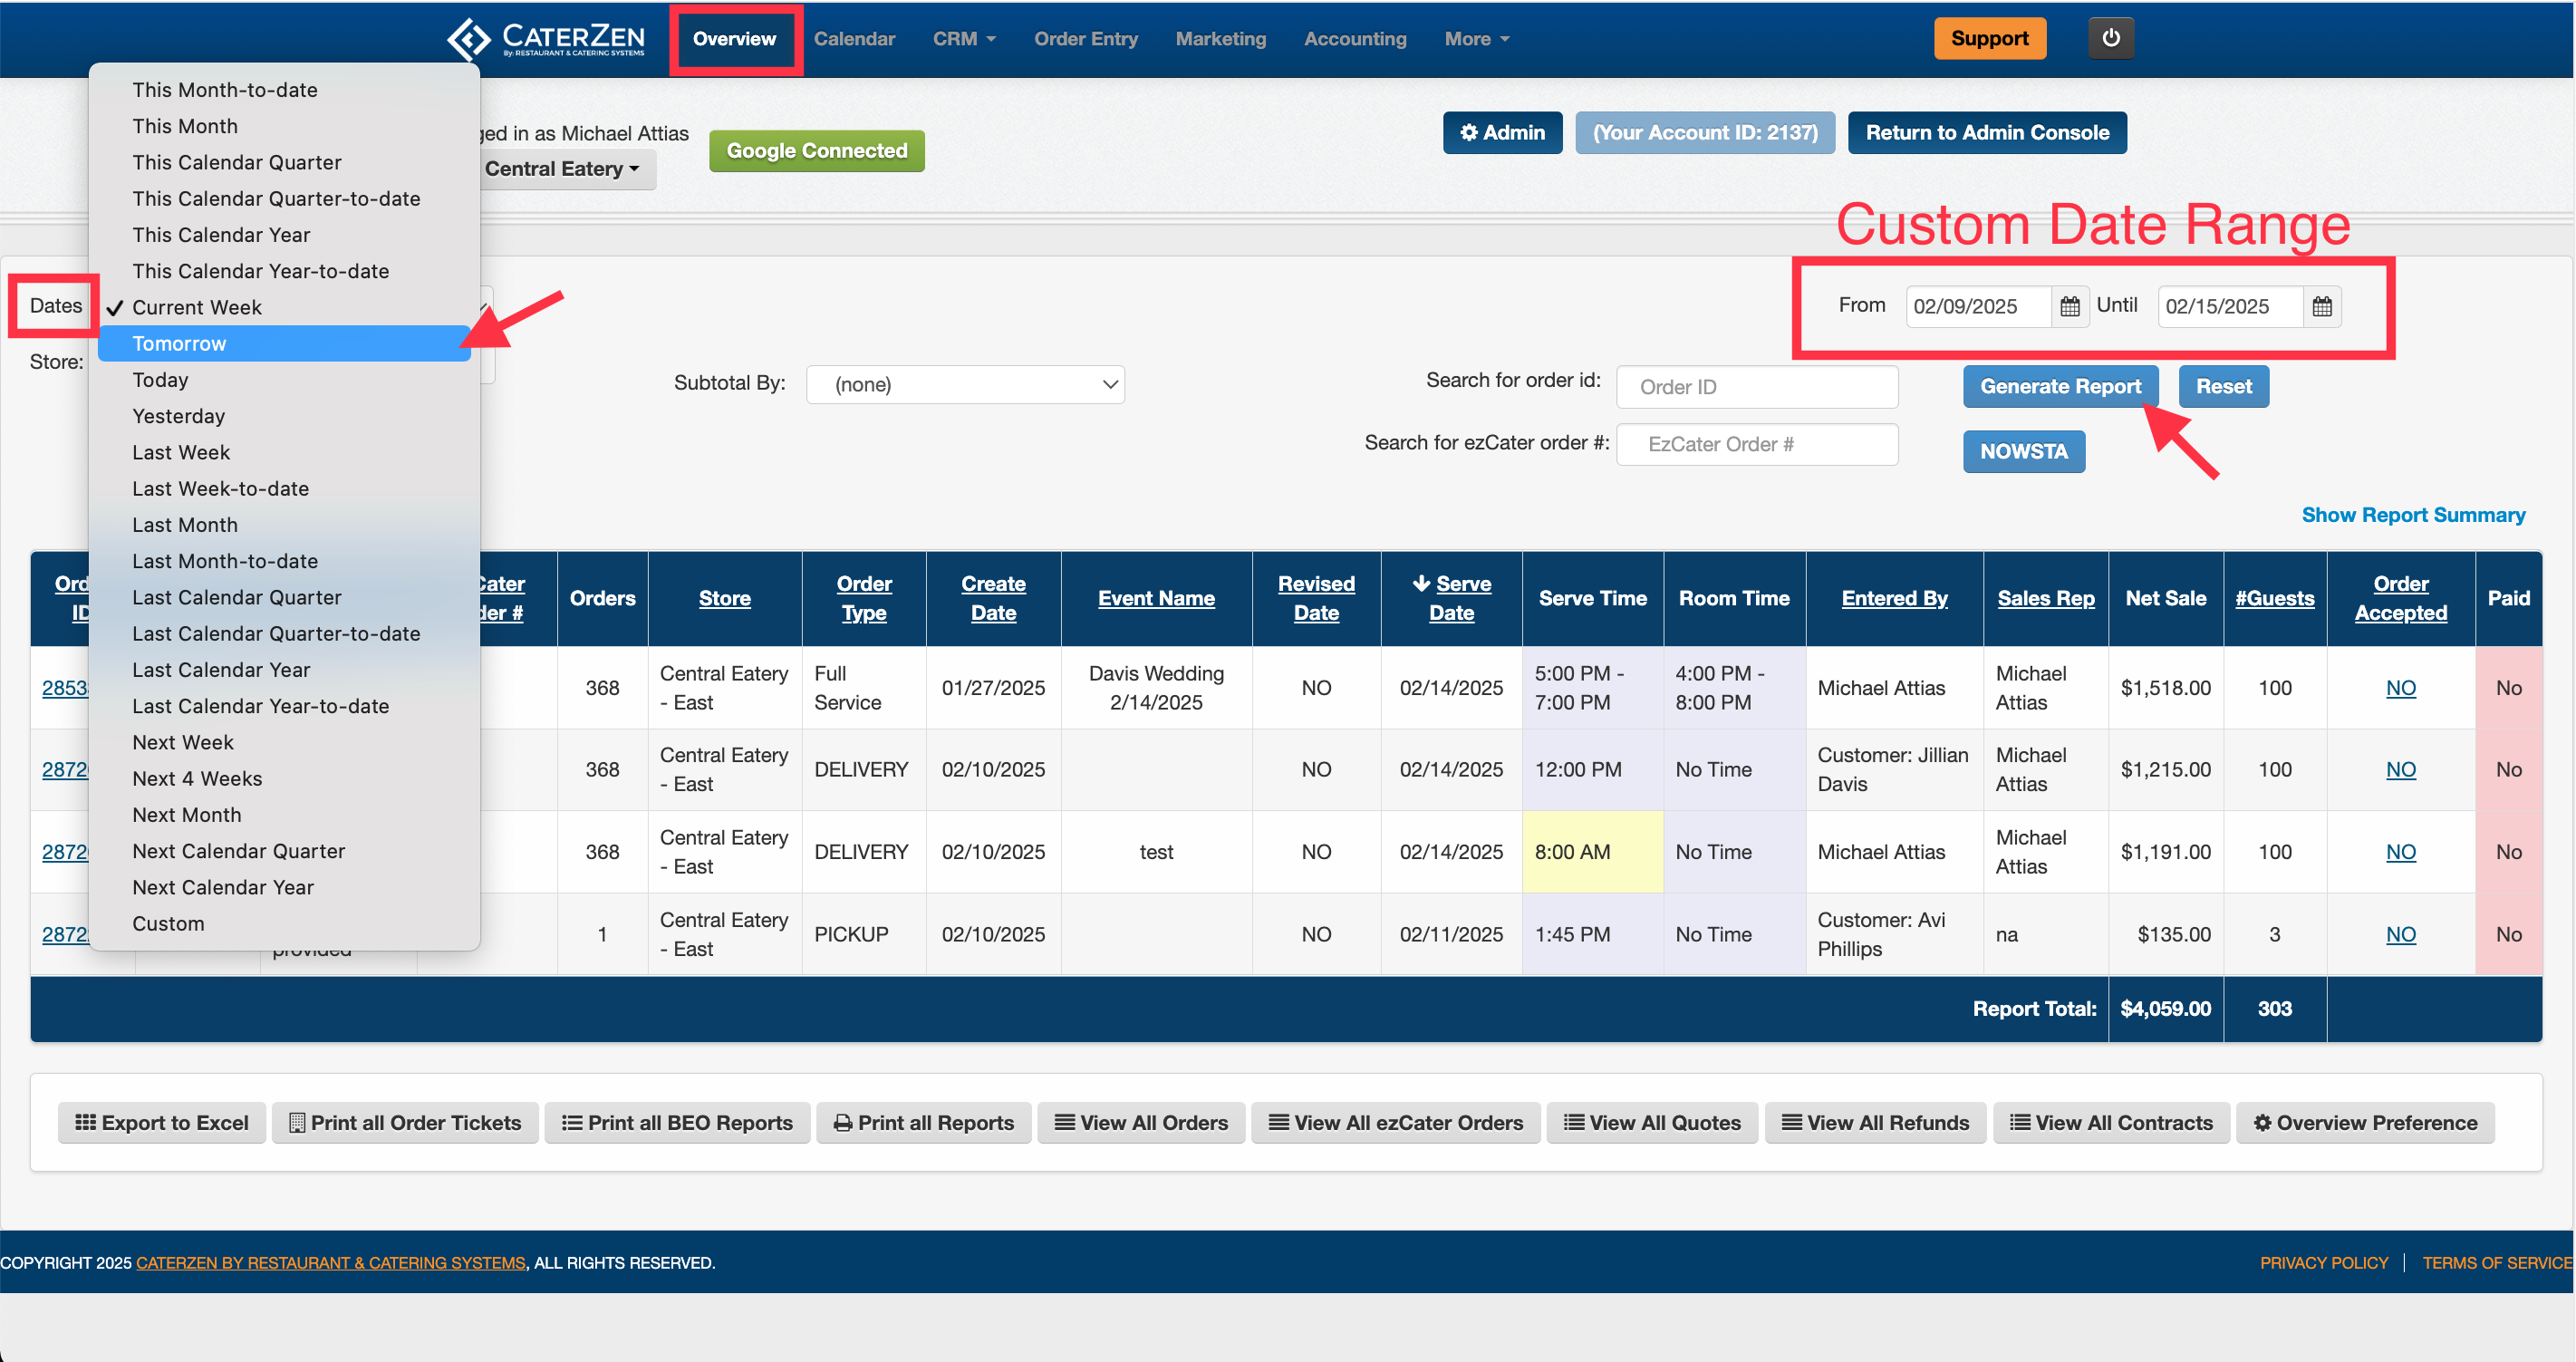
Task: Expand the Subtotal By dropdown
Action: [965, 385]
